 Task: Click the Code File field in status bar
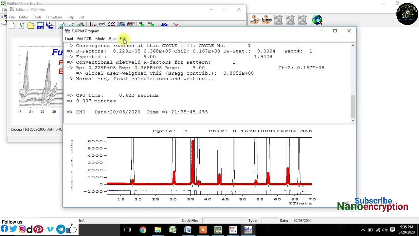223,221
